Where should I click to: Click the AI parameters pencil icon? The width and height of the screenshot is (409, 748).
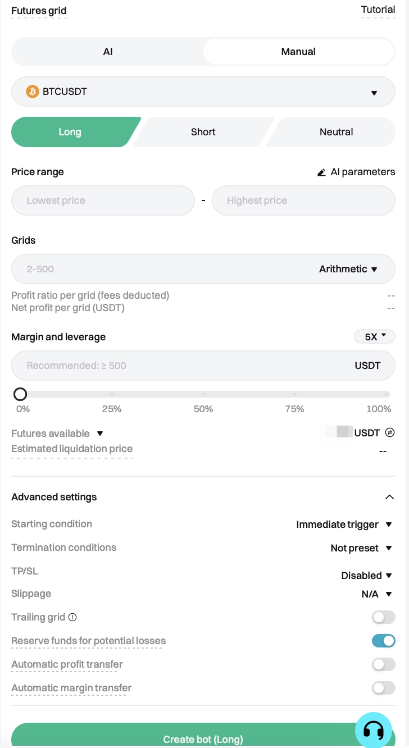click(x=321, y=172)
